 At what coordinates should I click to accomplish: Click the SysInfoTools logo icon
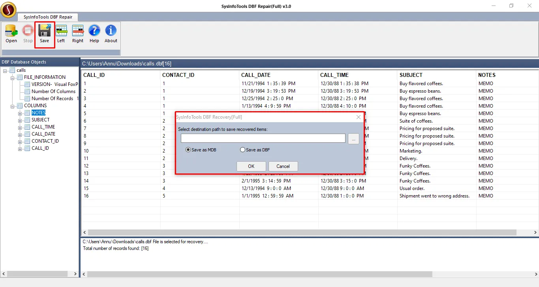(8, 10)
